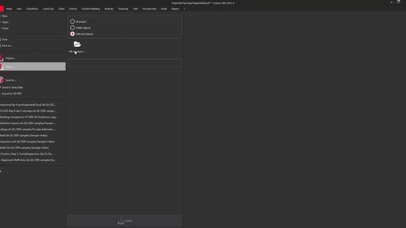Click the File to export... label

pos(77,51)
